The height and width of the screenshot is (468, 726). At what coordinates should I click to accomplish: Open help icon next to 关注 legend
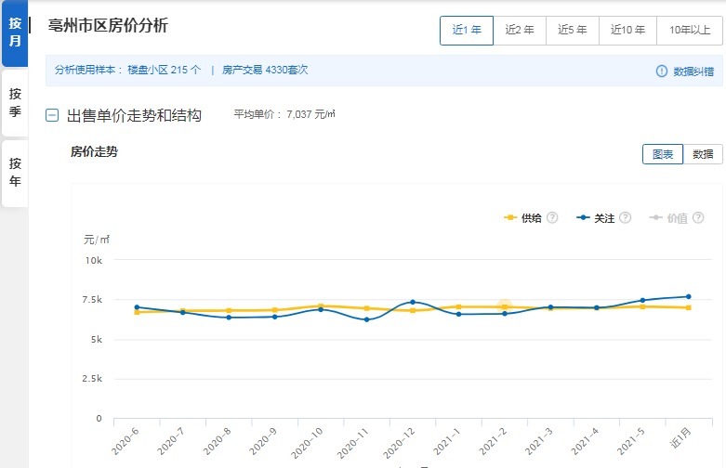click(x=625, y=217)
